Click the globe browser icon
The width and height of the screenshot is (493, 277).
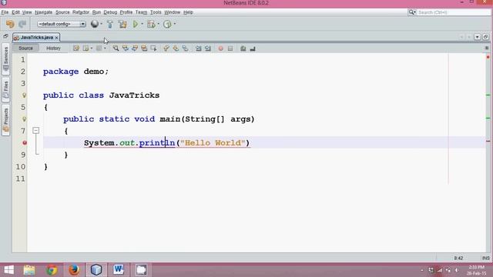[x=94, y=24]
